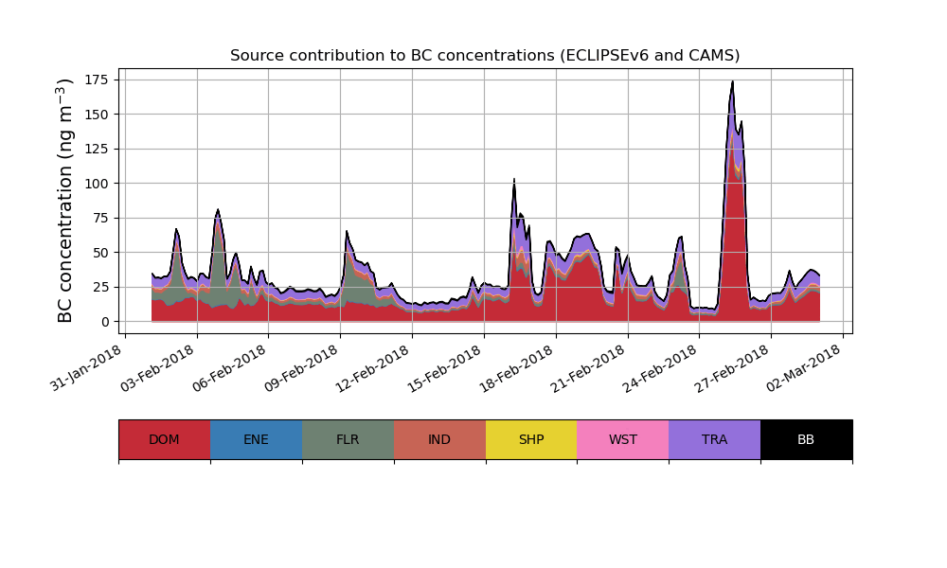The image size is (947, 568).
Task: Click the 0 y-axis tick label
Action: click(x=105, y=322)
